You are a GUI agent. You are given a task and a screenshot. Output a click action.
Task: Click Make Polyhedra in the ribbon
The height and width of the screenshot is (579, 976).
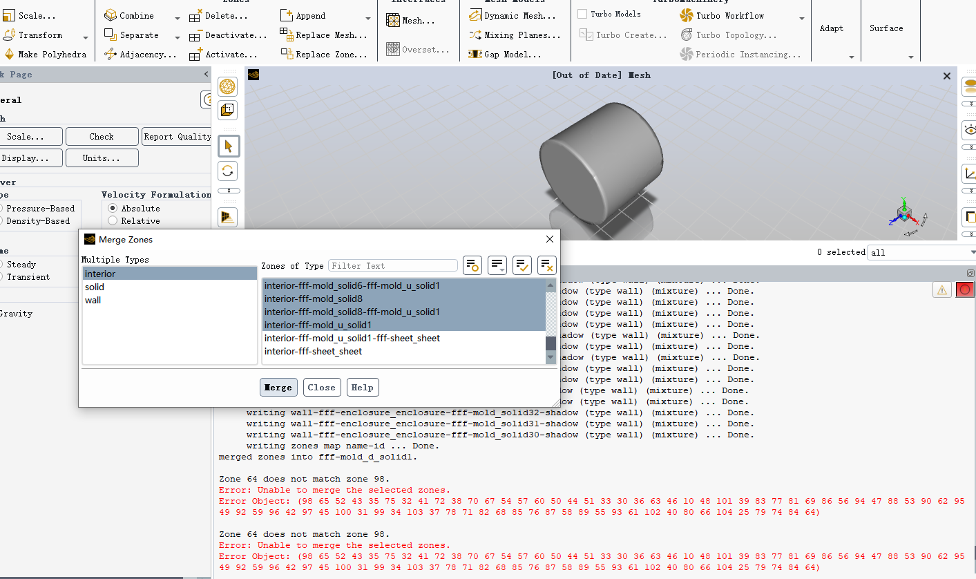(x=45, y=55)
